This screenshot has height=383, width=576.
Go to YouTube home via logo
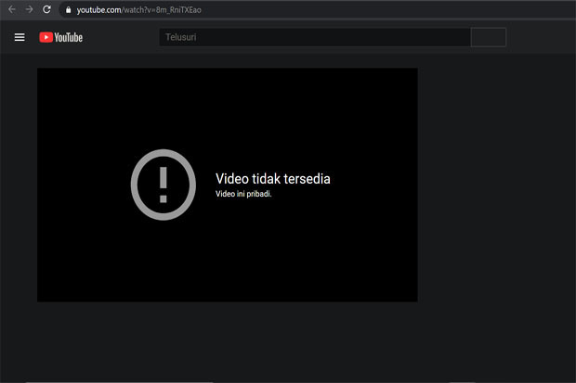tap(61, 37)
